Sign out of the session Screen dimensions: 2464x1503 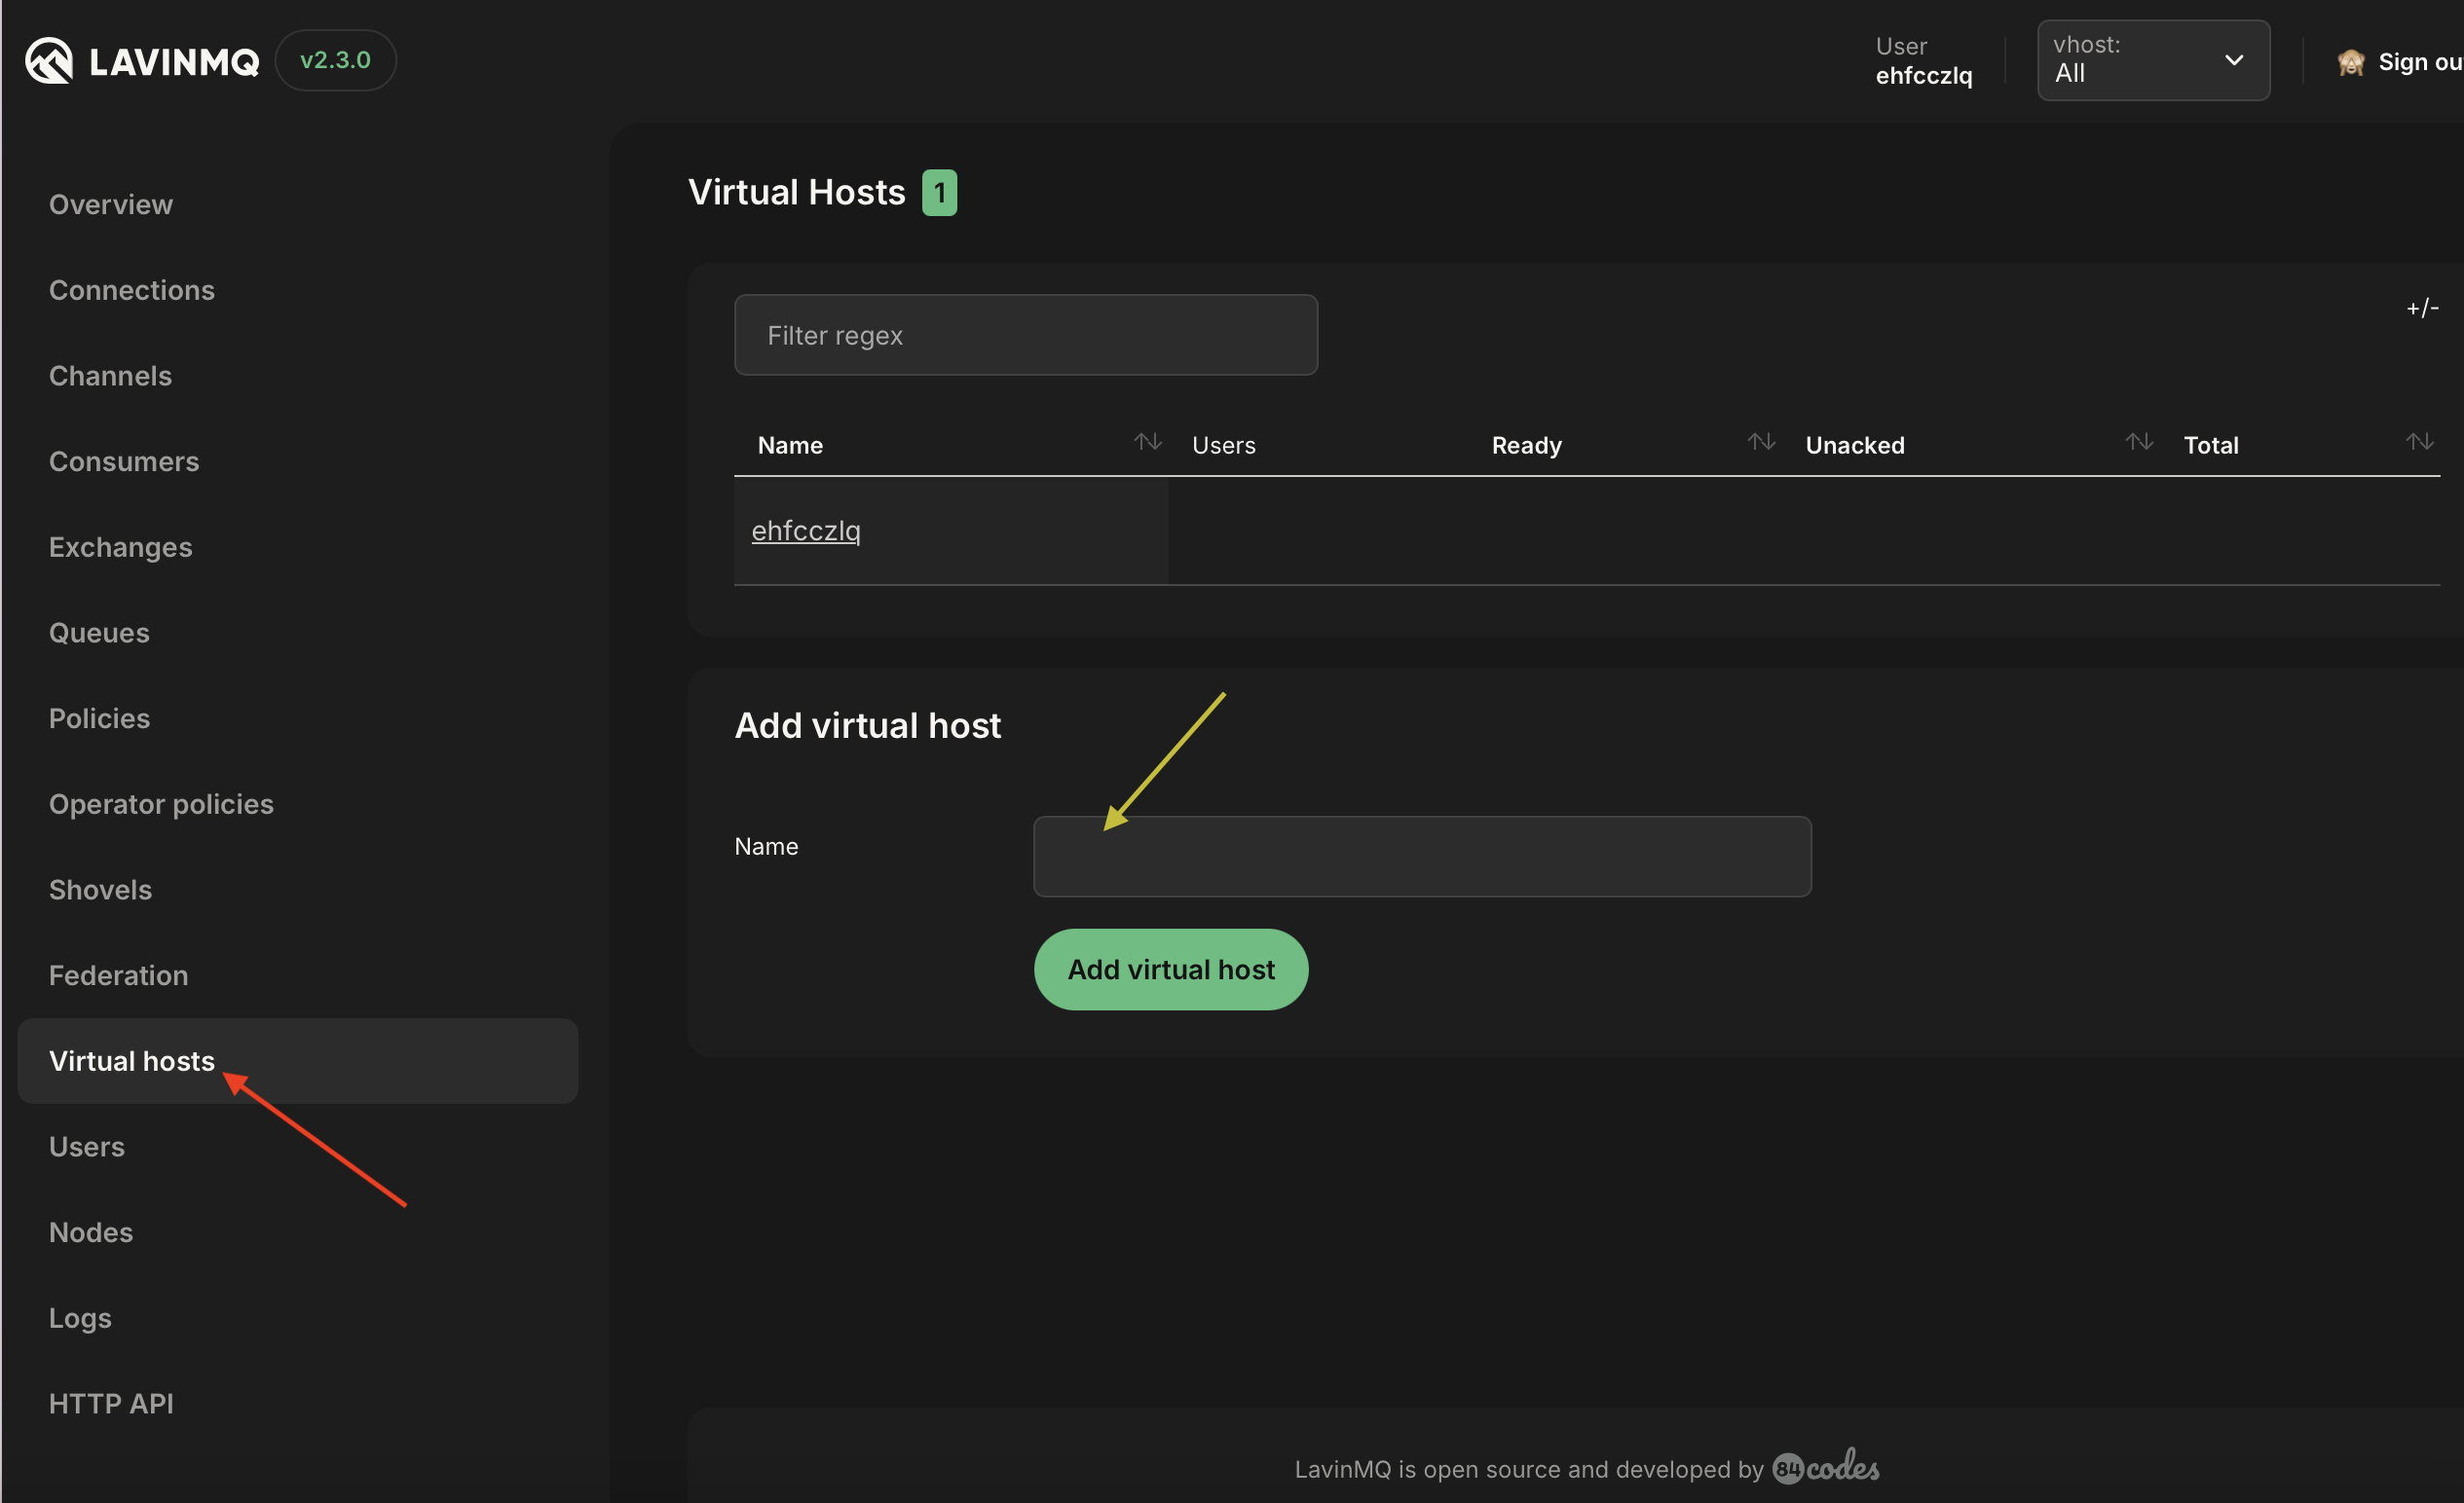(2419, 62)
